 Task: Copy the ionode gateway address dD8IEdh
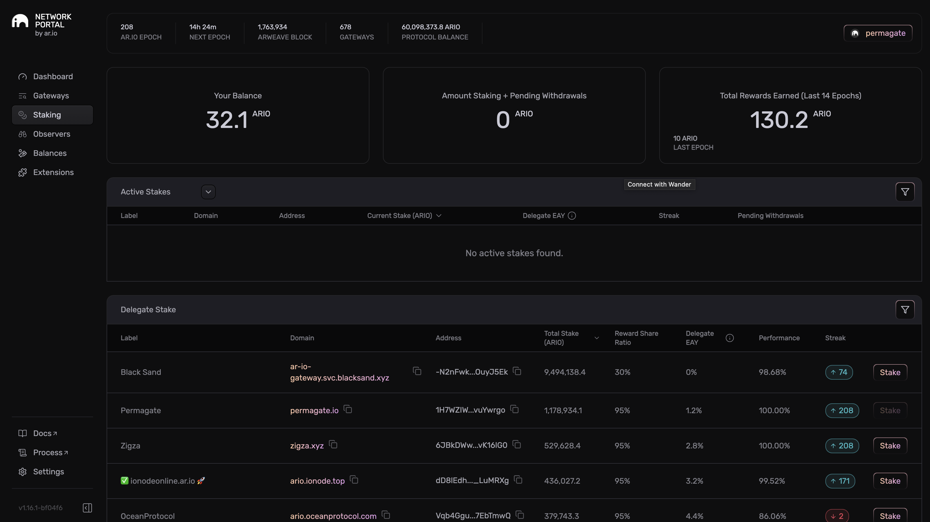coord(518,480)
